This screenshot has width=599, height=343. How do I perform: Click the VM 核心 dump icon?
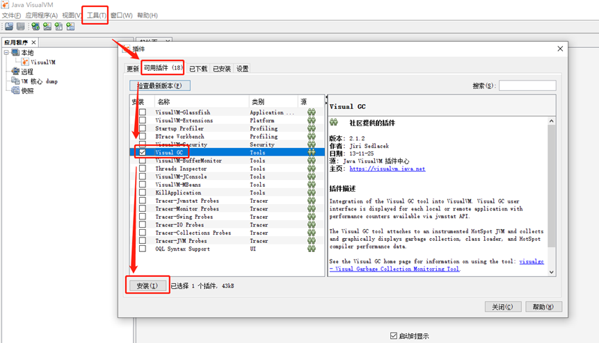(x=15, y=81)
